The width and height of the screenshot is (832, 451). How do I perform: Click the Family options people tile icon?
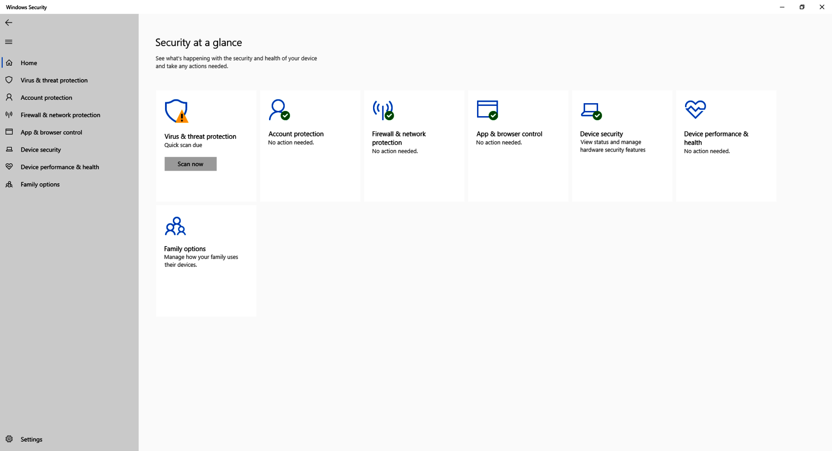(175, 226)
